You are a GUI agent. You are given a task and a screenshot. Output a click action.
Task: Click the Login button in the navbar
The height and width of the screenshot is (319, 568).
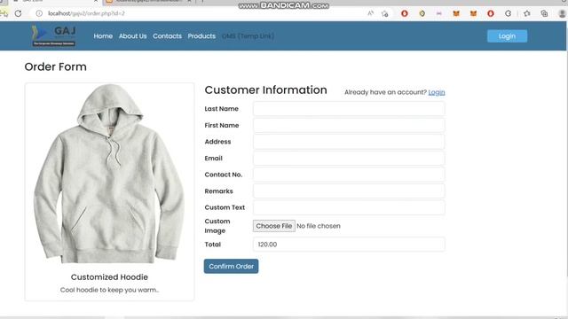[507, 36]
